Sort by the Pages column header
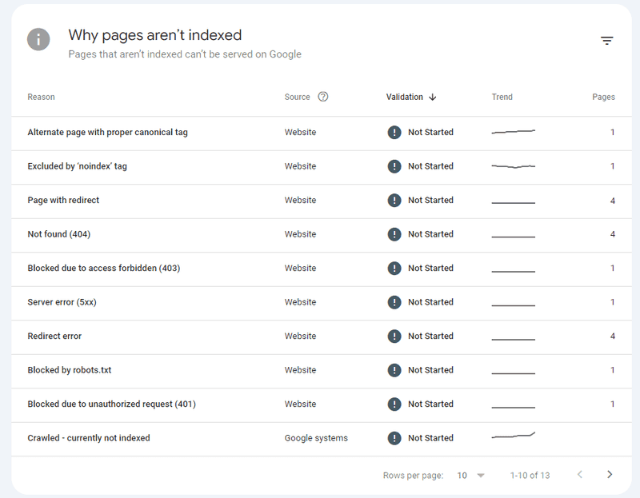 [603, 97]
